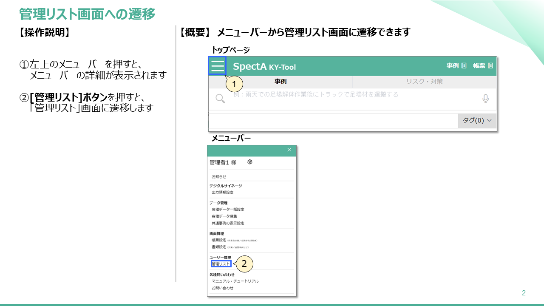Open マニュアル・チュートリアル link
This screenshot has width=544, height=306.
coord(235,281)
